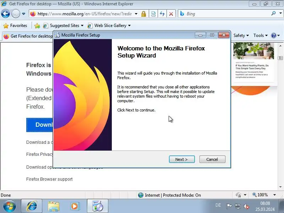Click the search magnifier icon

[273, 13]
